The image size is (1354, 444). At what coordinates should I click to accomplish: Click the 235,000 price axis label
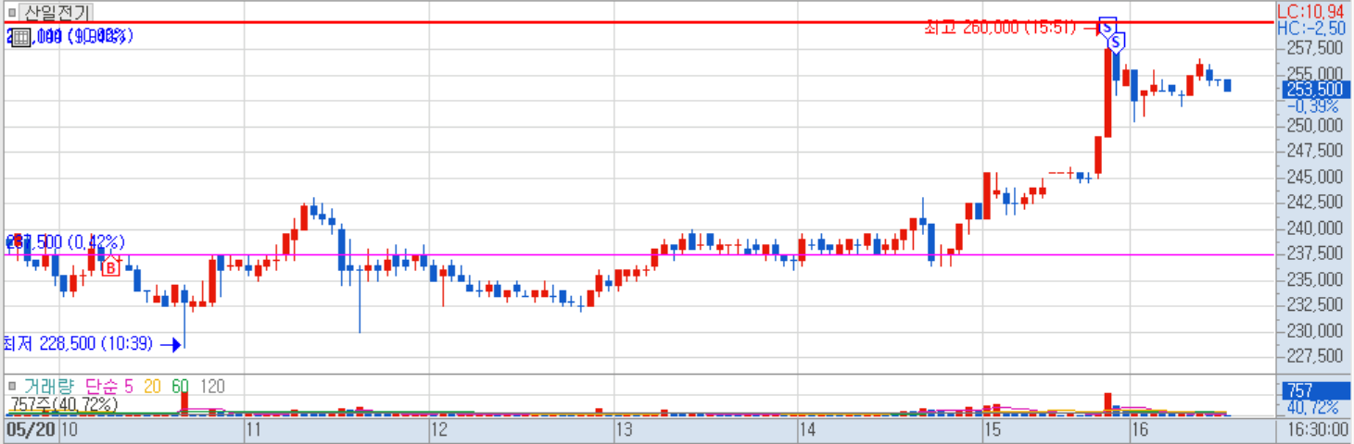tap(1316, 279)
